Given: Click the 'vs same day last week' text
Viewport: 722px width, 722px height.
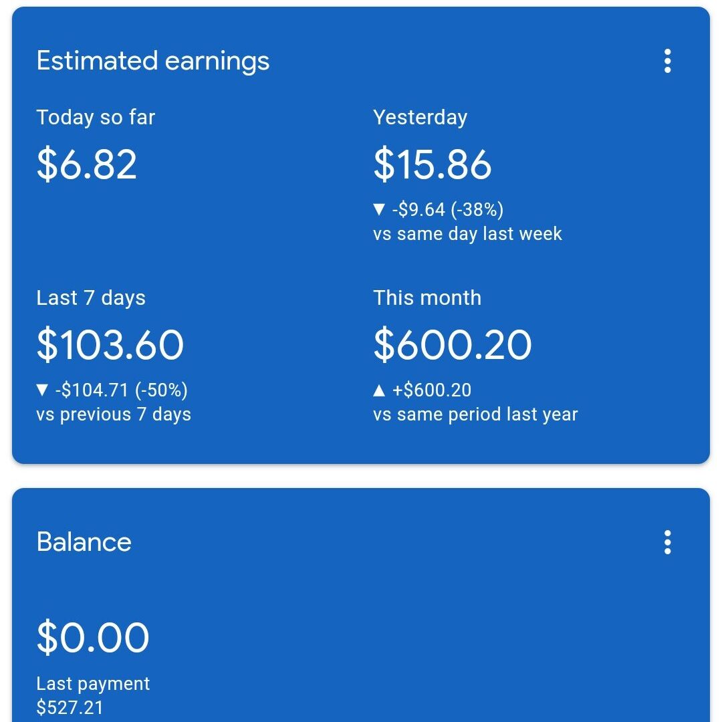Looking at the screenshot, I should tap(468, 234).
